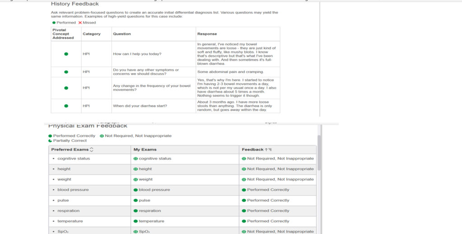The image size is (462, 234).
Task: Click the green dot next to 'blood pressure' in My Exams
Action: [135, 190]
